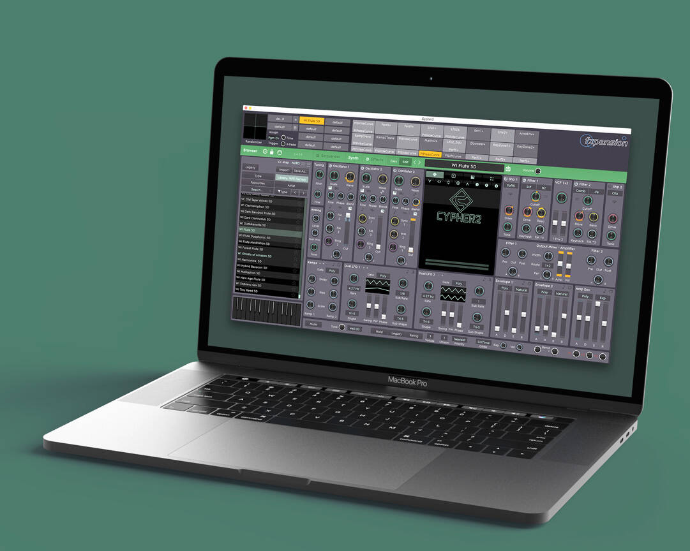This screenshot has height=551, width=690.
Task: Toggle Oscillator 3 power icon
Action: 394,170
